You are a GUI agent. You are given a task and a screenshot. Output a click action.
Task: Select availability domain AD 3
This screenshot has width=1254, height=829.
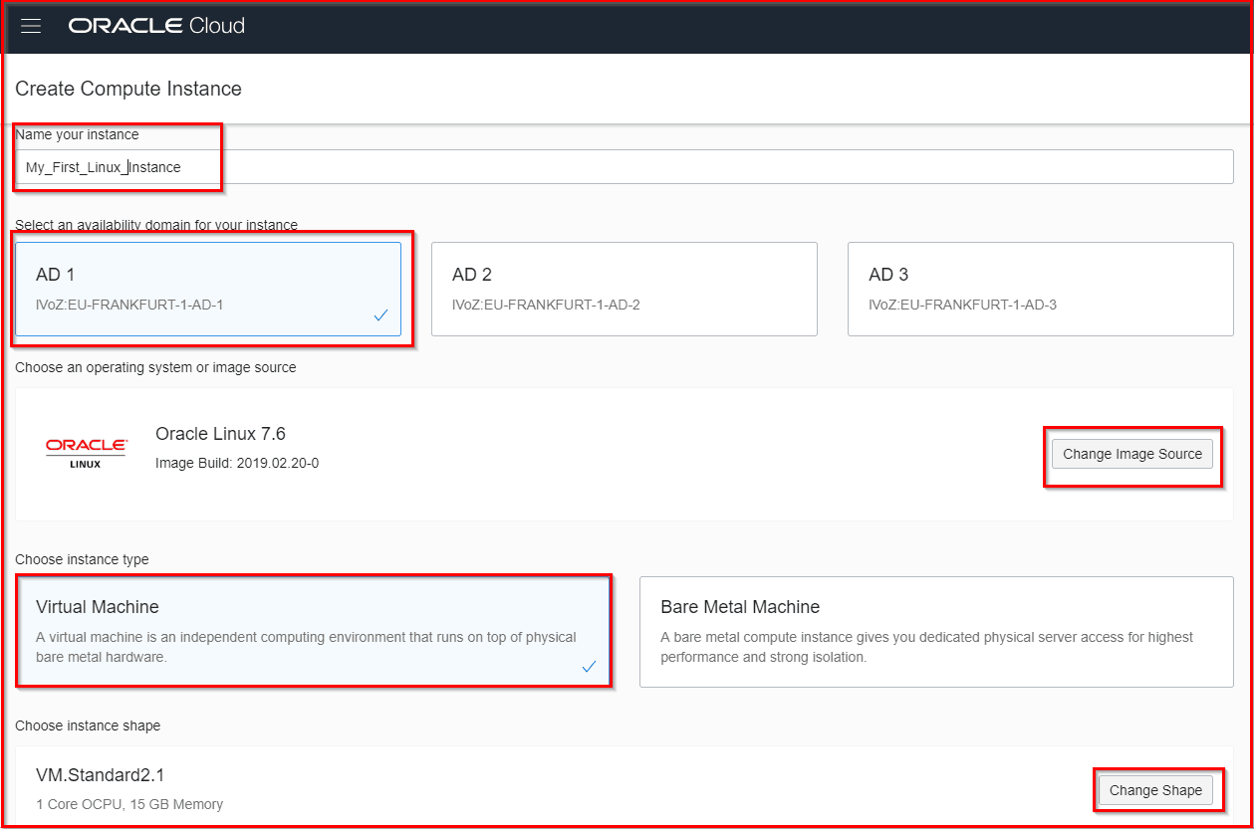click(x=1041, y=289)
